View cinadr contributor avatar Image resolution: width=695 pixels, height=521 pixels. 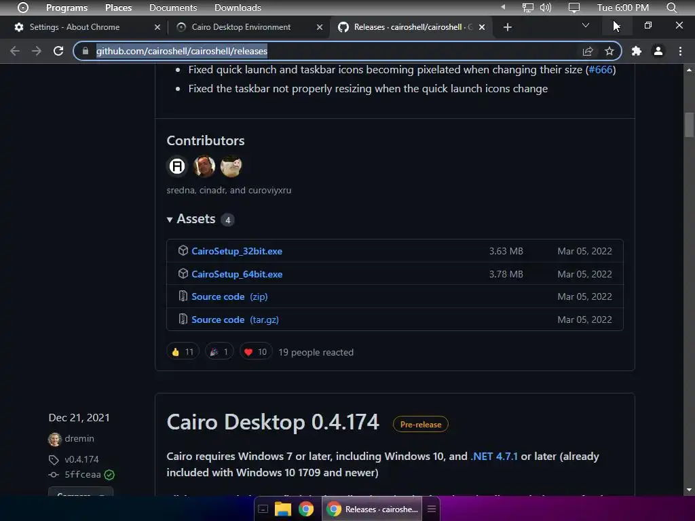click(x=204, y=166)
